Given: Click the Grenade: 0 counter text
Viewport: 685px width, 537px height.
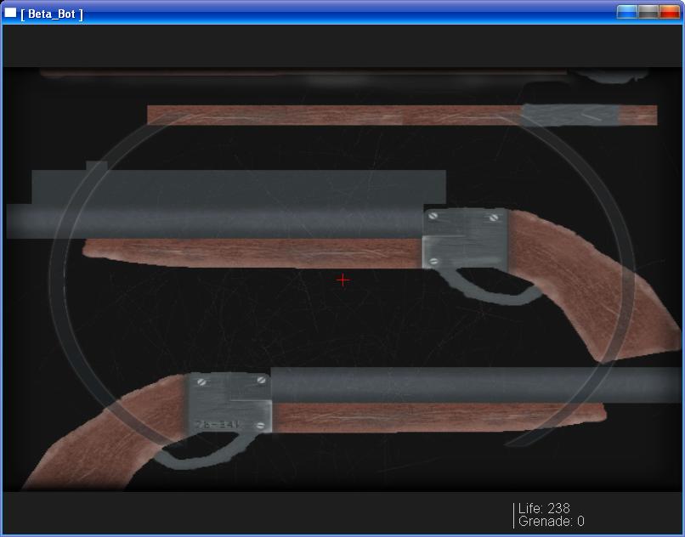Looking at the screenshot, I should (x=551, y=522).
